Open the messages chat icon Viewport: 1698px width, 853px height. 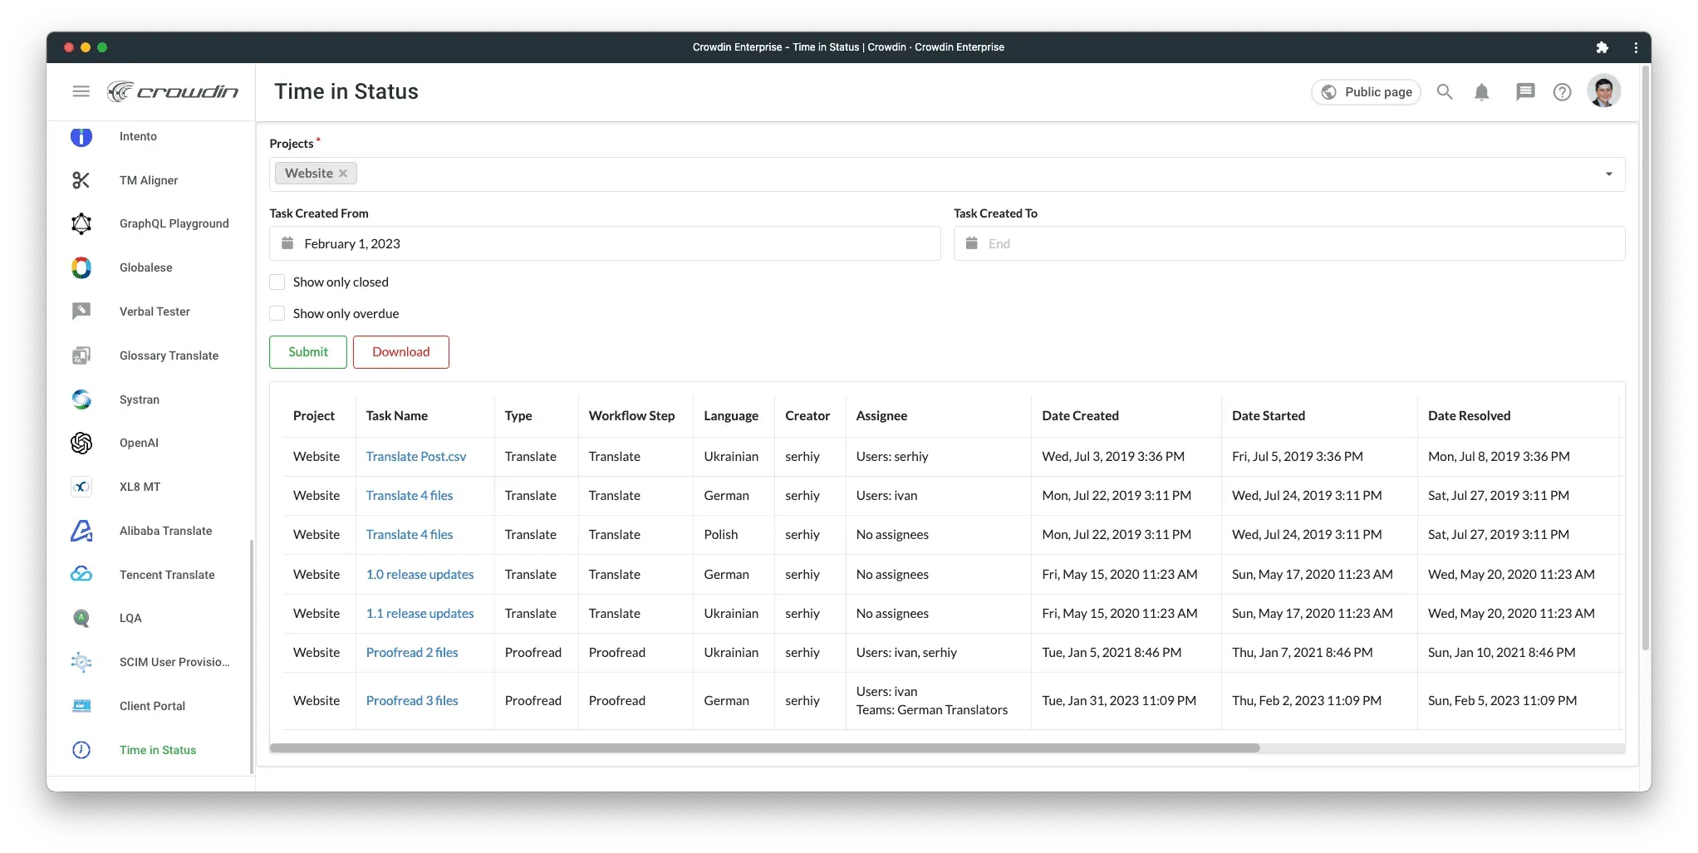coord(1524,92)
